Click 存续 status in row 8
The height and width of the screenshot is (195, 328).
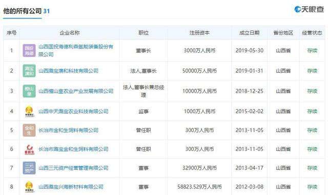click(x=312, y=187)
